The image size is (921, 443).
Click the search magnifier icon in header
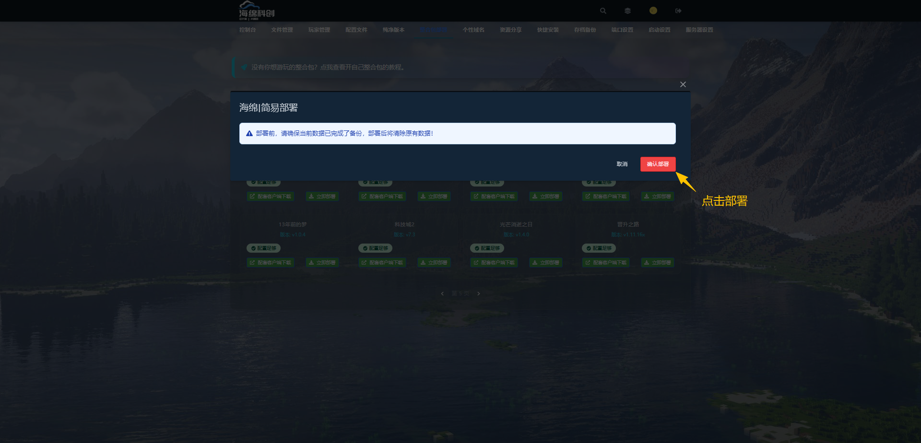pos(603,11)
